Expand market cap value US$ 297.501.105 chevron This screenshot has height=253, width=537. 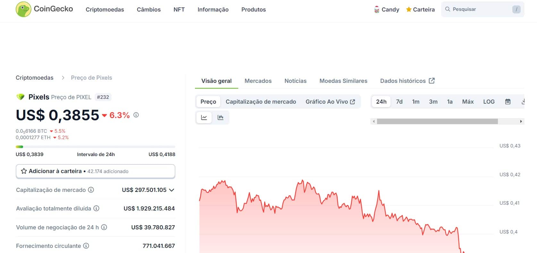[x=172, y=190]
